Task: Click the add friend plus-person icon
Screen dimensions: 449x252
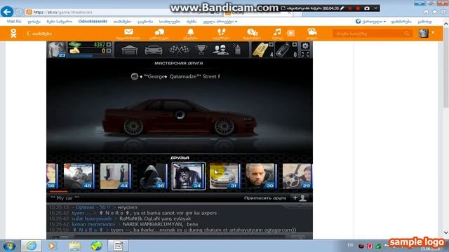Action: 300,198
